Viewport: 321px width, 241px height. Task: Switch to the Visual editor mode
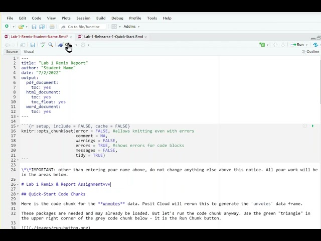29,52
